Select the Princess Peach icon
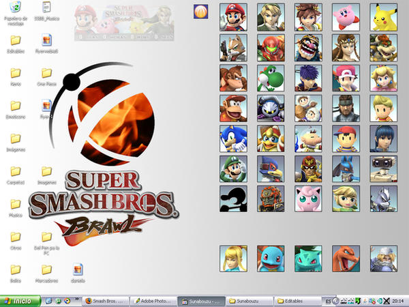The height and width of the screenshot is (307, 409). (x=383, y=78)
